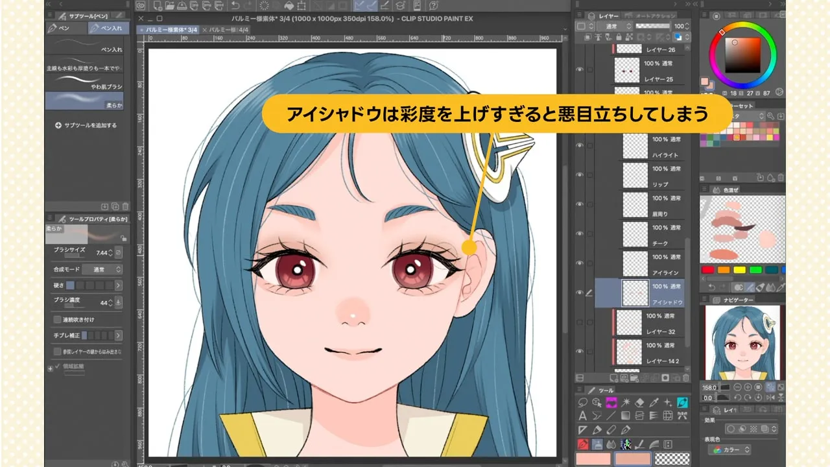Enable 連続吹き付け checkbox
830x467 pixels.
(58, 320)
